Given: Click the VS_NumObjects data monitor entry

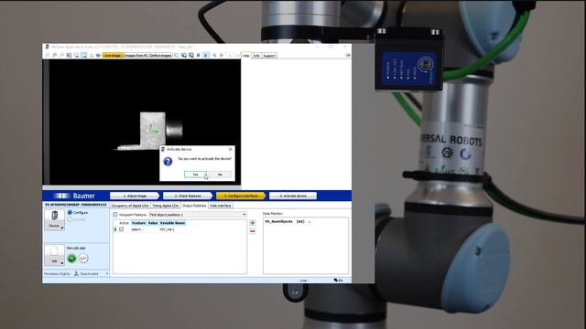Looking at the screenshot, I should coord(287,221).
